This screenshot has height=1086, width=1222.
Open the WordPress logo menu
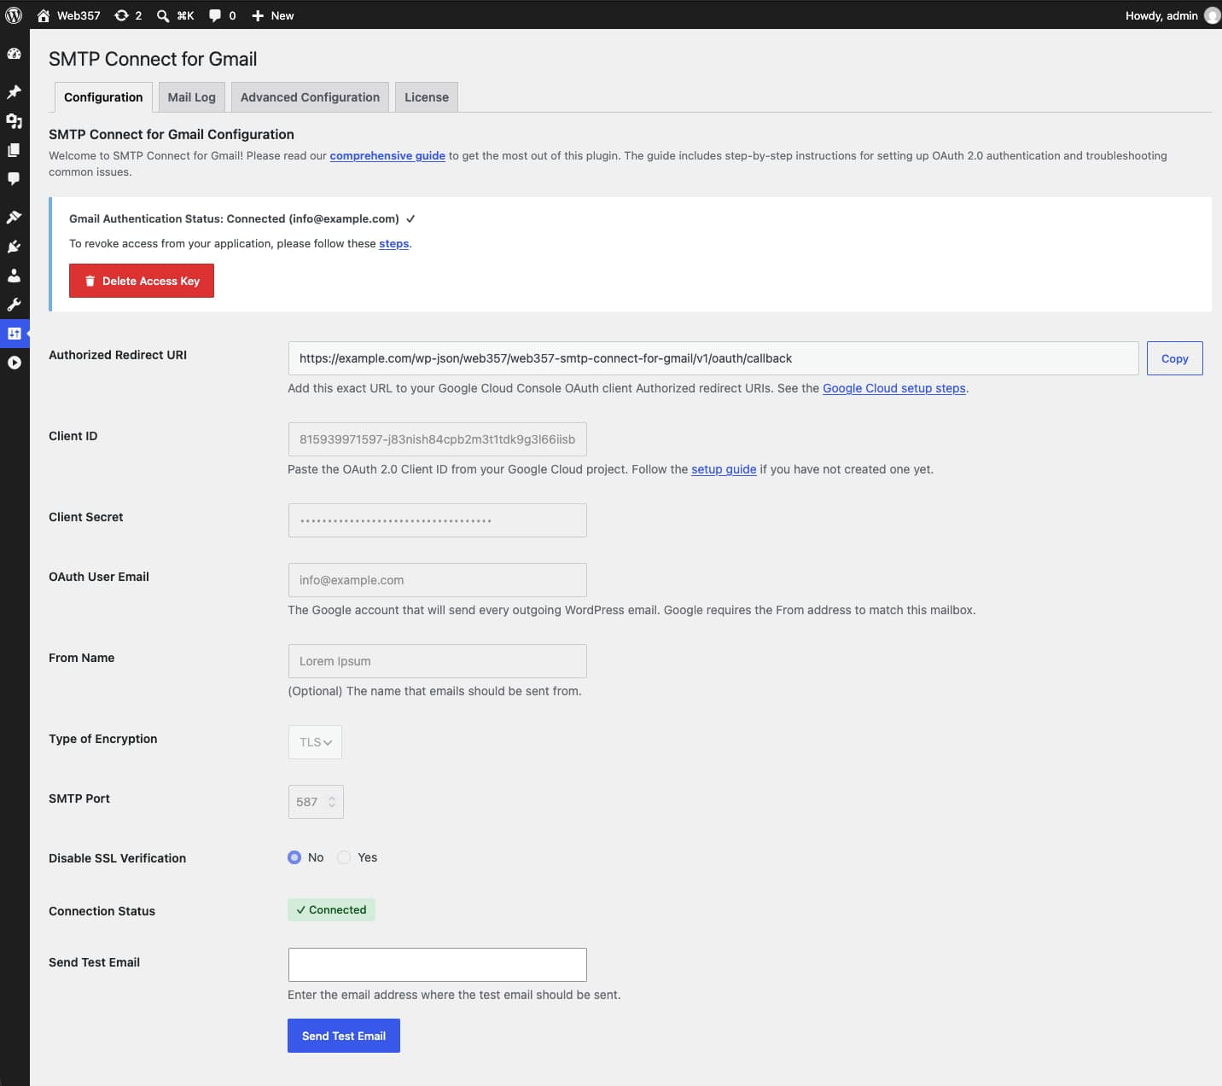(14, 15)
